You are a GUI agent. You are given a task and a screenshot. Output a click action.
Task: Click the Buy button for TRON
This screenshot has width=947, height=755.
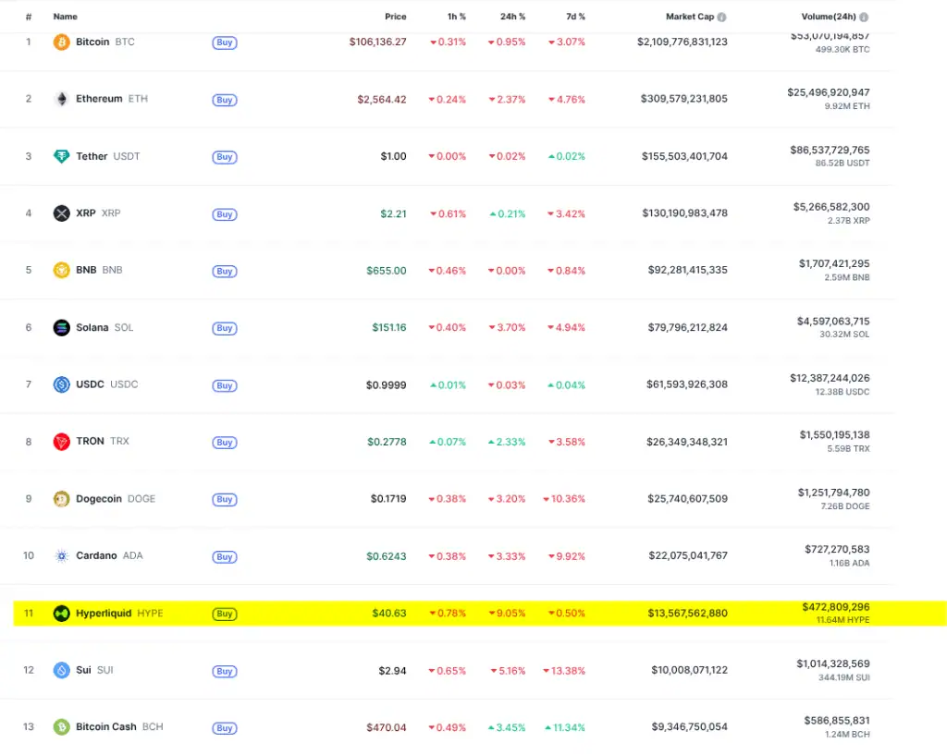click(224, 443)
